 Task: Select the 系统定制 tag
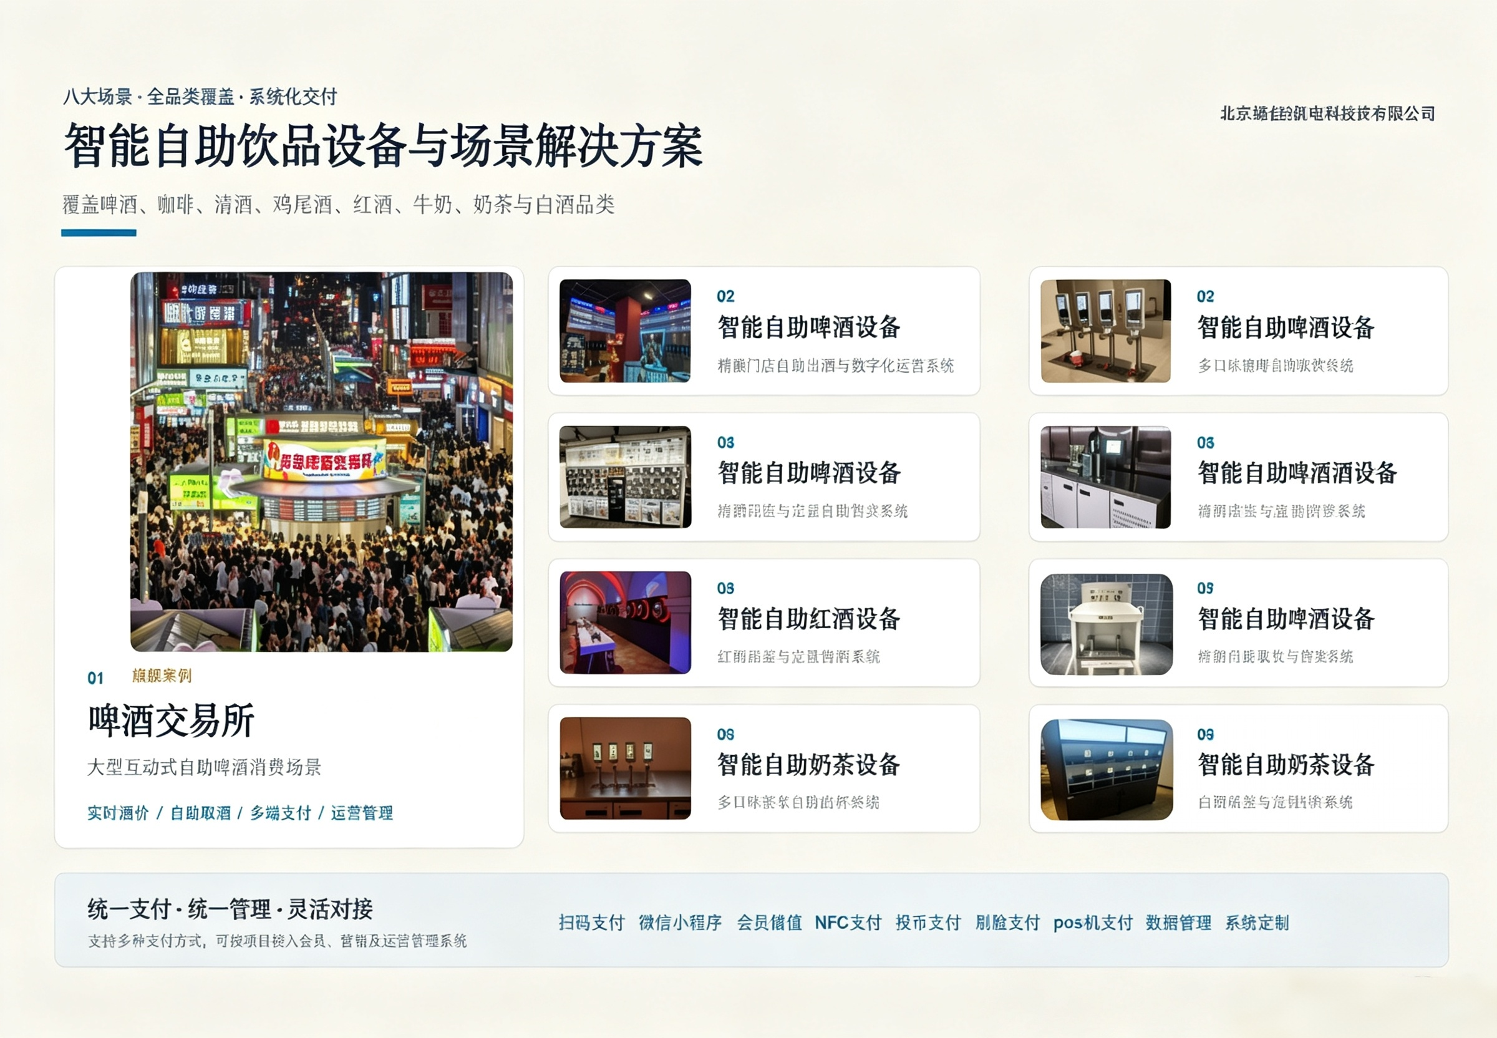(1257, 922)
